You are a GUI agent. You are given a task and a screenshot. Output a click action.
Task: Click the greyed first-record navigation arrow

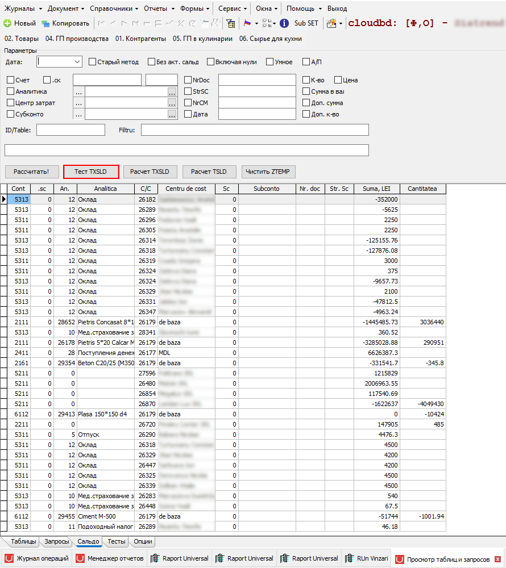click(x=102, y=23)
